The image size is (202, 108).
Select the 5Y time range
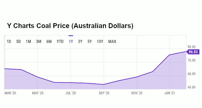pos(90,42)
